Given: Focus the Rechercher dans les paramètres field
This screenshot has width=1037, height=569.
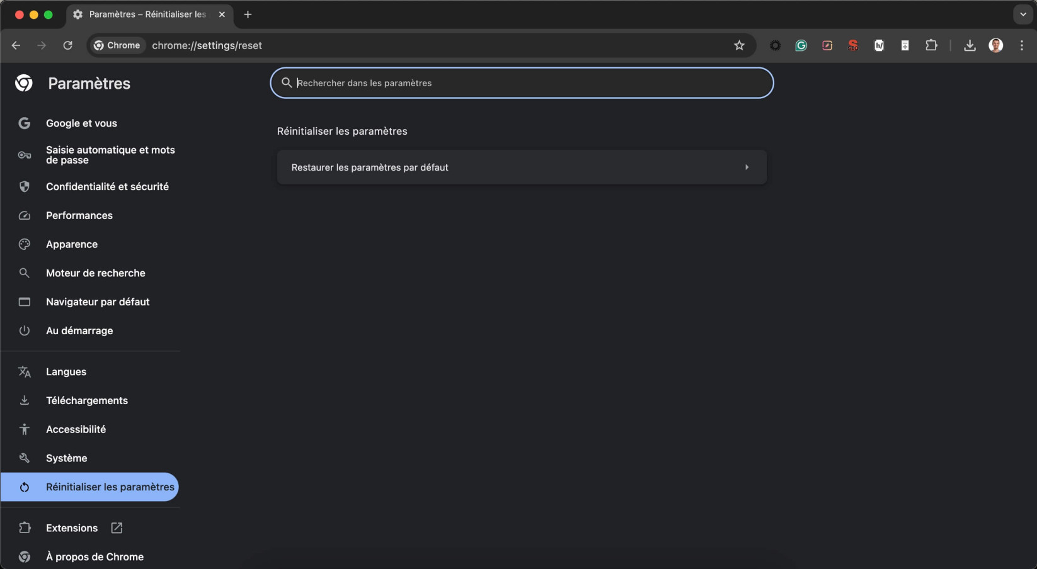Looking at the screenshot, I should point(522,83).
